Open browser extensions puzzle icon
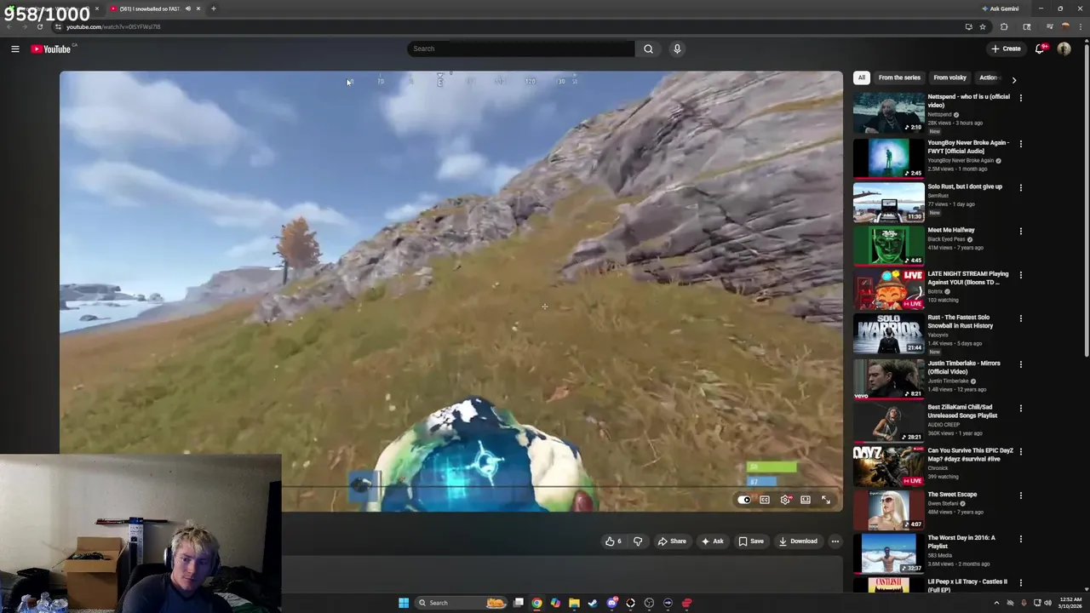The width and height of the screenshot is (1090, 613). [x=1004, y=26]
